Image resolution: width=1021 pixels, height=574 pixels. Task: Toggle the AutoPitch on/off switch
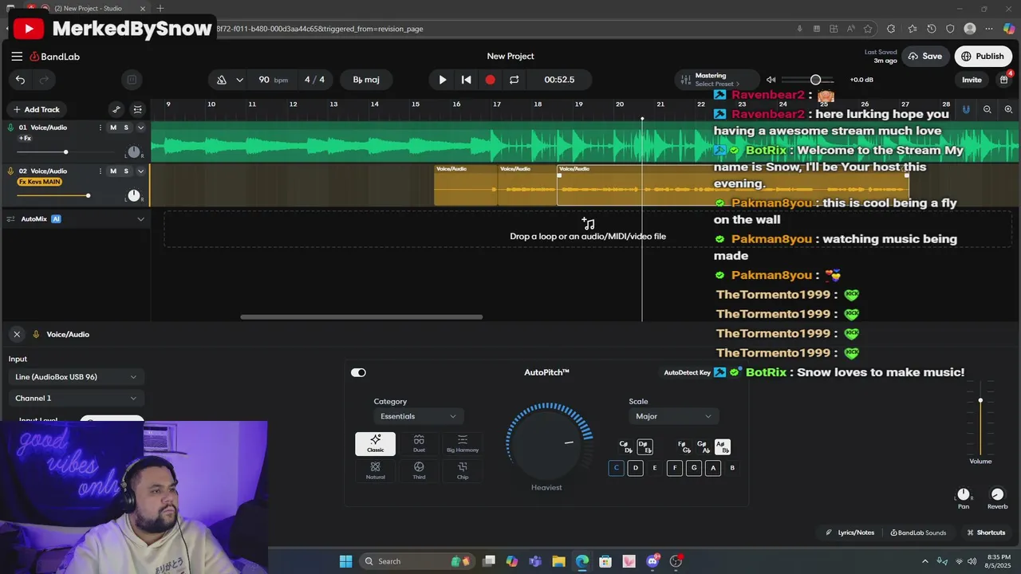(358, 372)
